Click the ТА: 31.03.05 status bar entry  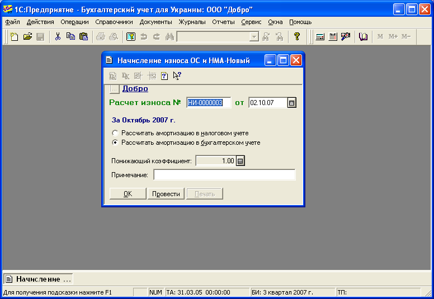[207, 292]
